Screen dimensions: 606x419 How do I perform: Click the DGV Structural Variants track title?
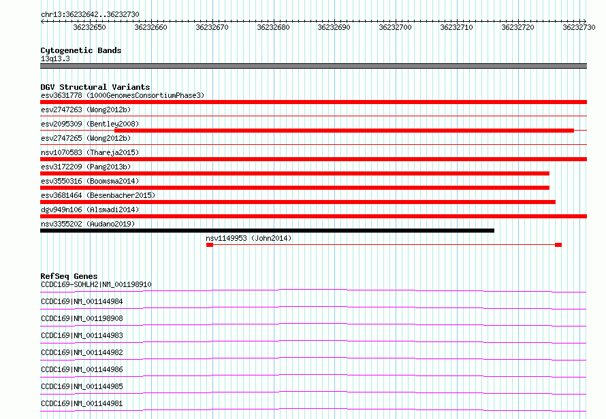95,87
